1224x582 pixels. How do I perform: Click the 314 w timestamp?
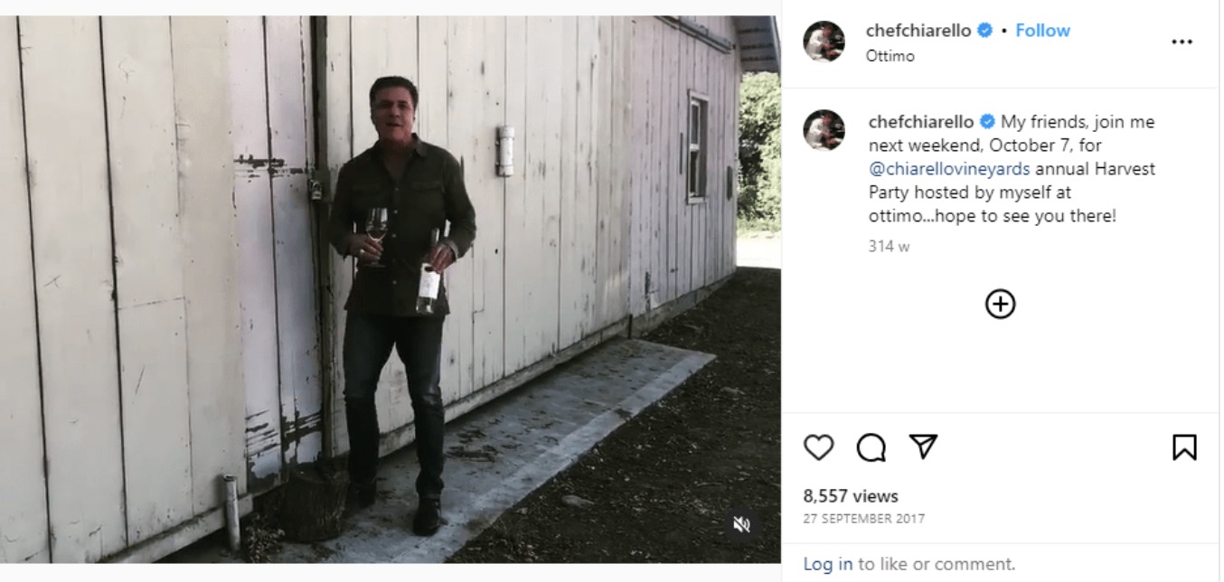pyautogui.click(x=889, y=246)
